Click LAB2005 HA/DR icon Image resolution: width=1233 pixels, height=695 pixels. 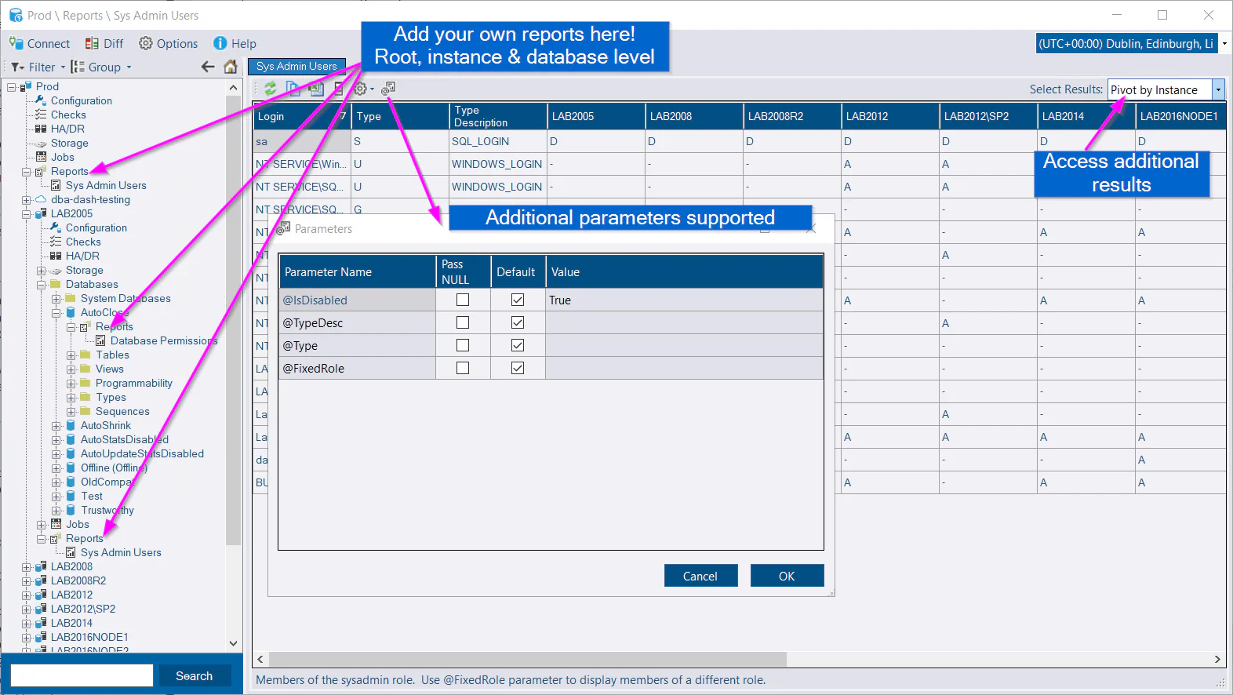point(56,256)
